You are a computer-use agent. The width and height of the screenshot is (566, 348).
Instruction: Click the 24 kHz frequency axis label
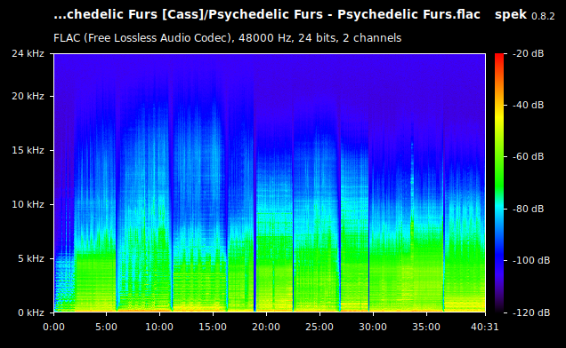28,53
